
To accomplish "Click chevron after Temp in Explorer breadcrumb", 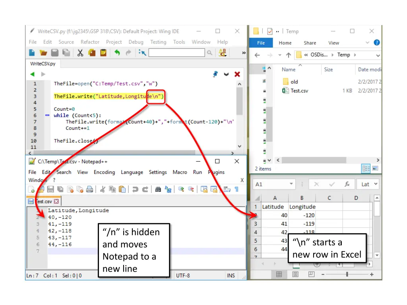I will click(355, 55).
